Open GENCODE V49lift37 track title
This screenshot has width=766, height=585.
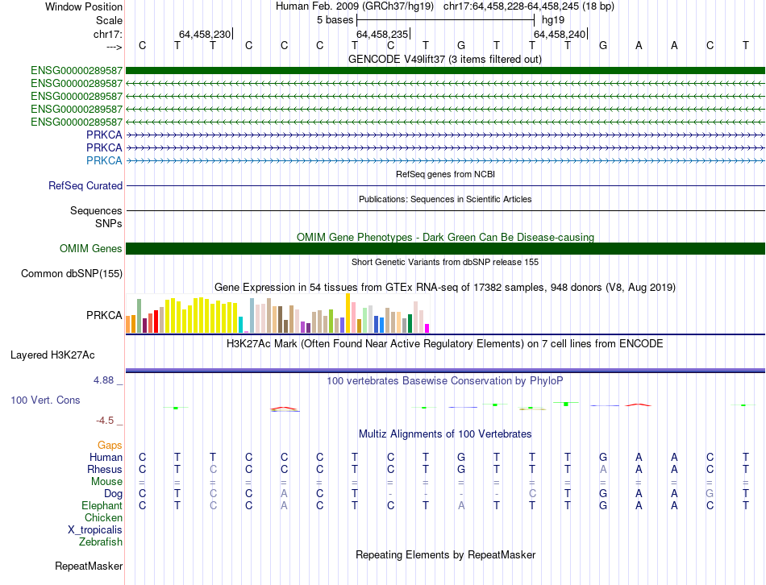pos(445,59)
